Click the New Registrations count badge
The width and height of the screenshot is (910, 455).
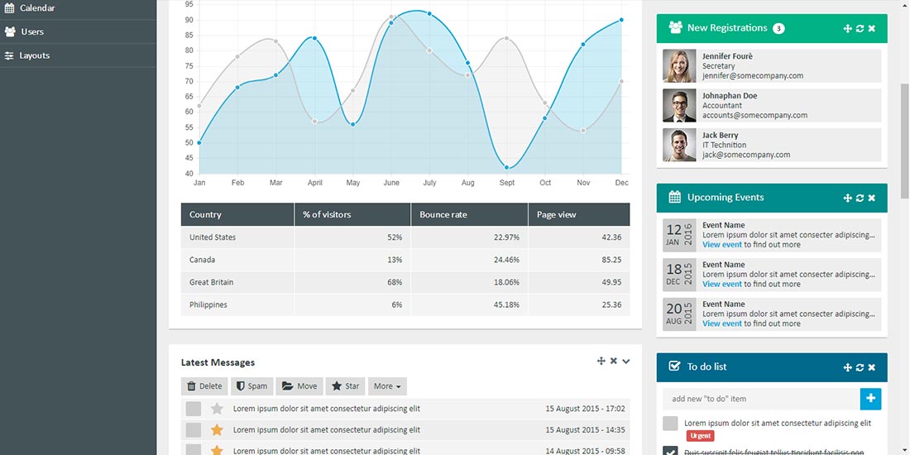(778, 28)
